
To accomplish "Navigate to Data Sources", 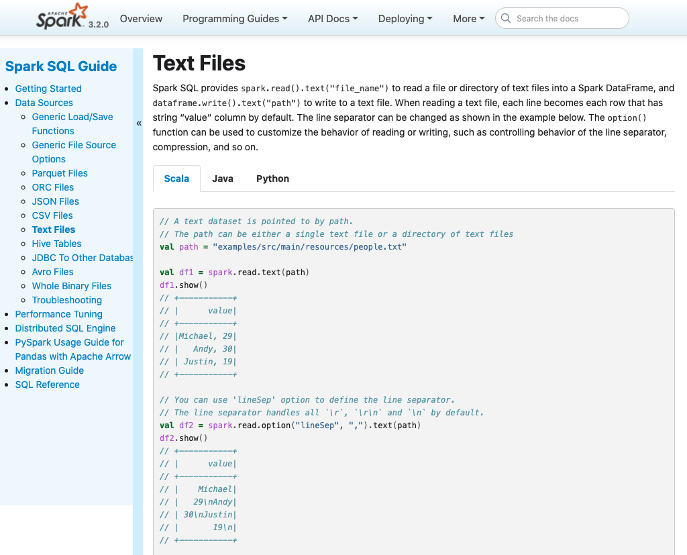I will 44,103.
